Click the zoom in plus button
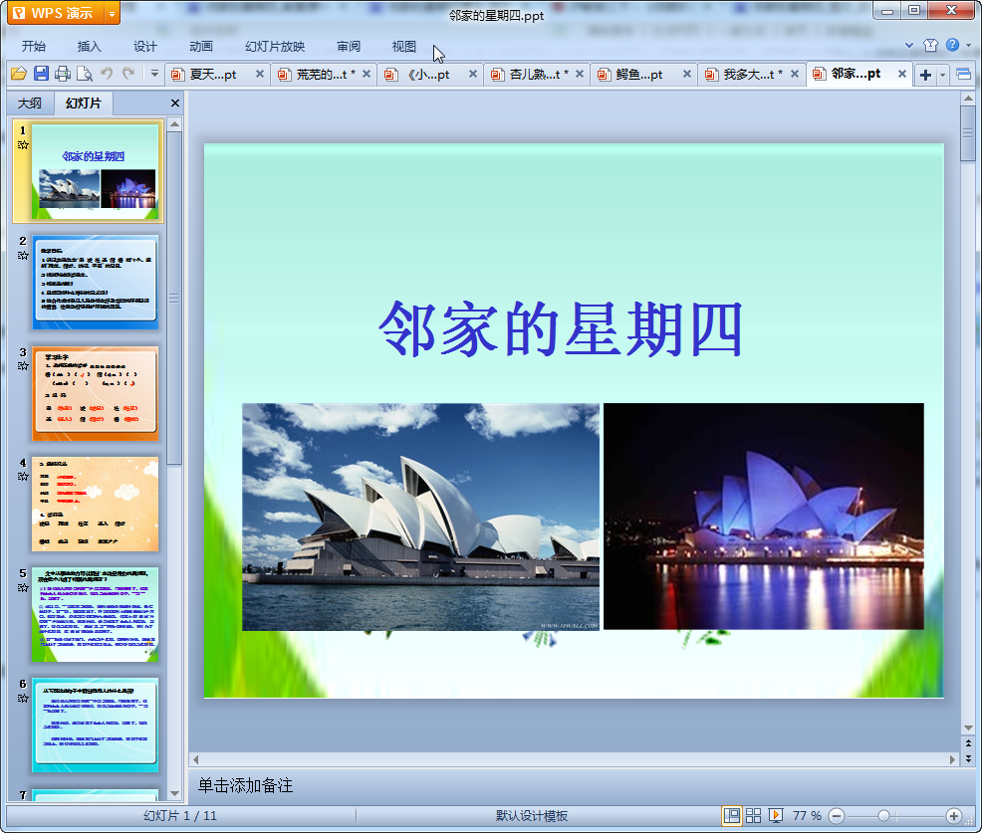This screenshot has height=833, width=982. click(x=953, y=816)
